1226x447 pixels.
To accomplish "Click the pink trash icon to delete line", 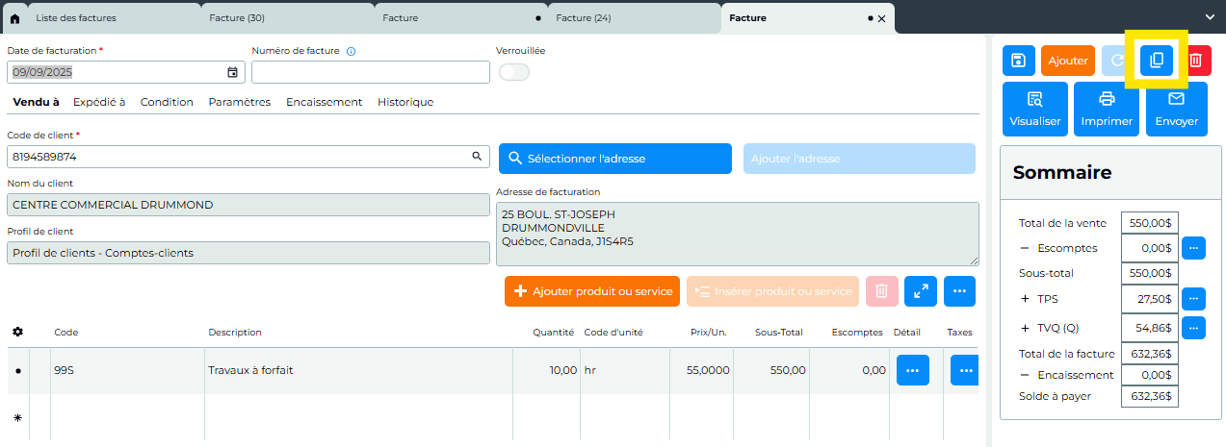I will pos(881,291).
